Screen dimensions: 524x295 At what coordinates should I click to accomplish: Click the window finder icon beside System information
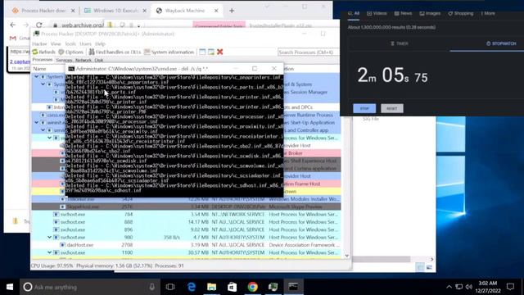202,52
